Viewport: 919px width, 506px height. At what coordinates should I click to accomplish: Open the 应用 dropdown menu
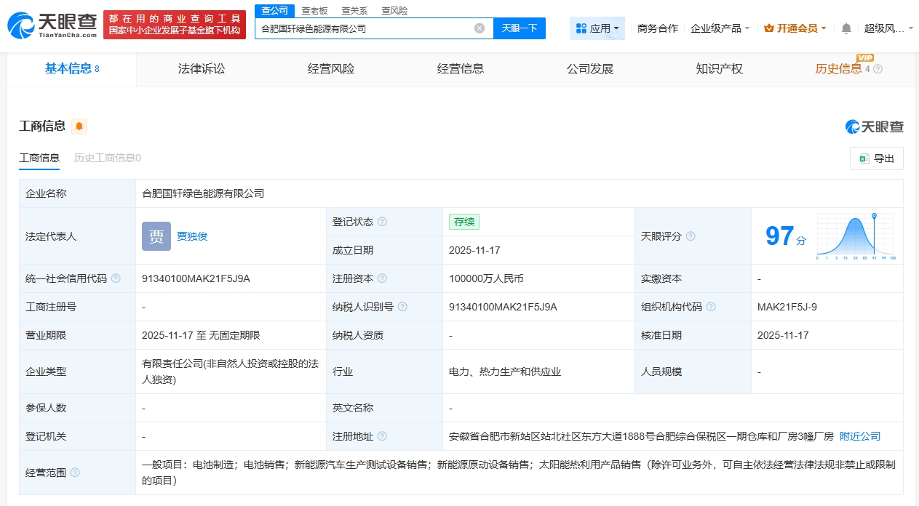[x=597, y=28]
